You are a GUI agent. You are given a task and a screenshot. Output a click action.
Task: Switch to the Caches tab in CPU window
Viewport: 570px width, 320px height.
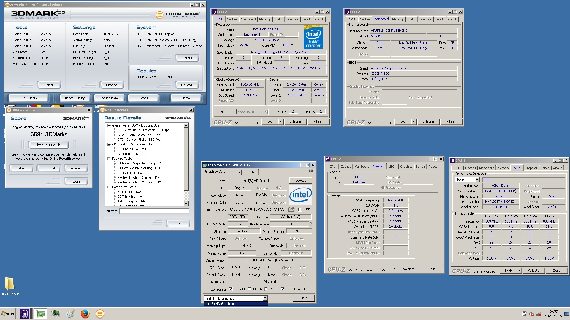[232, 19]
